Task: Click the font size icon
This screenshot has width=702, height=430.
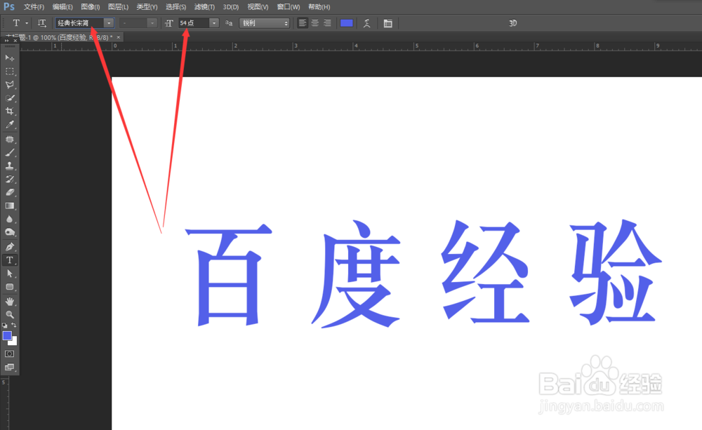Action: coord(168,23)
